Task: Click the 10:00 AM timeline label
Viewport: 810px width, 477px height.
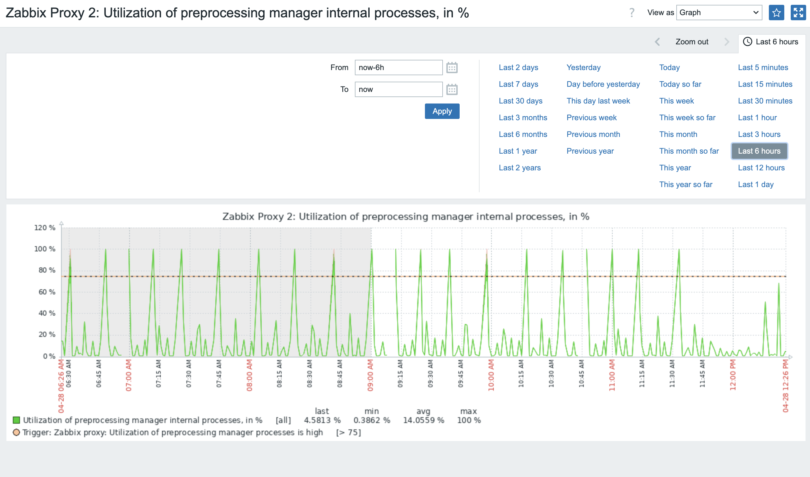Action: (491, 375)
